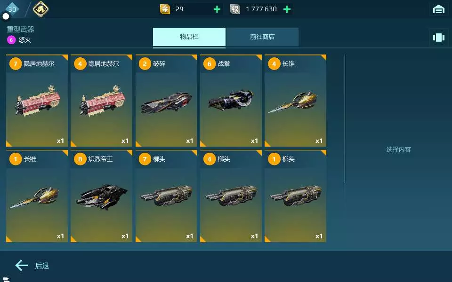Click the level 30 player badge
Image resolution: width=452 pixels, height=282 pixels.
click(12, 9)
